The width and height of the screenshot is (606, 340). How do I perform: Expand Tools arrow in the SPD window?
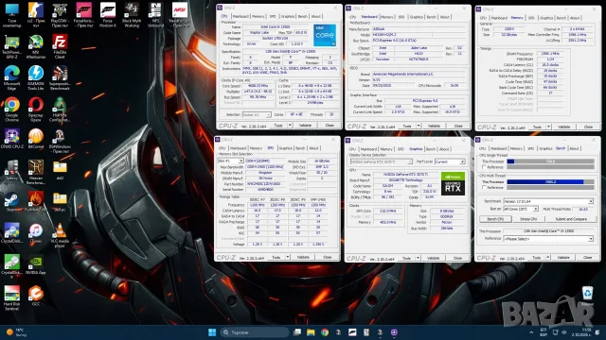point(288,257)
